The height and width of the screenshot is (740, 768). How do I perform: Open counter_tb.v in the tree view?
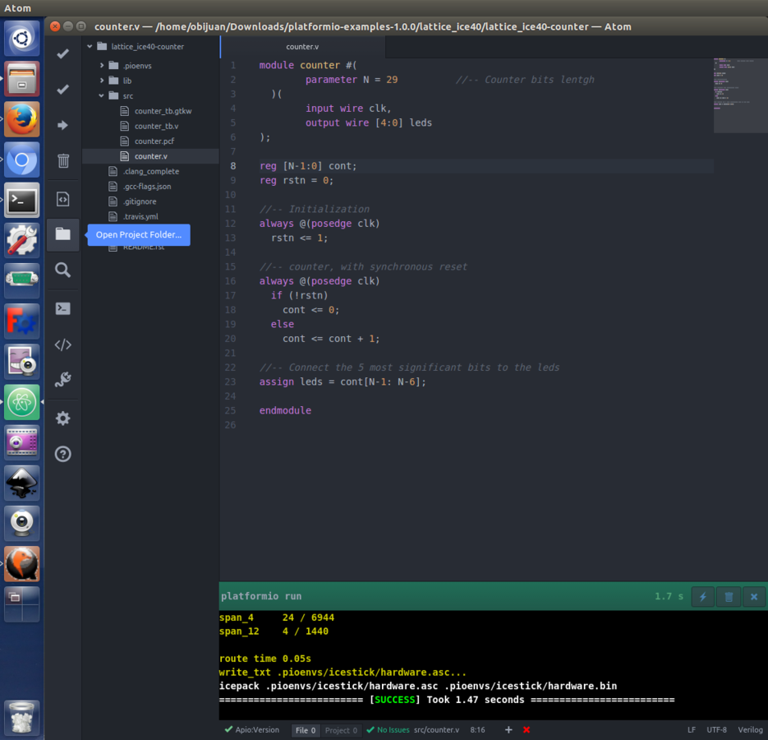tap(156, 126)
